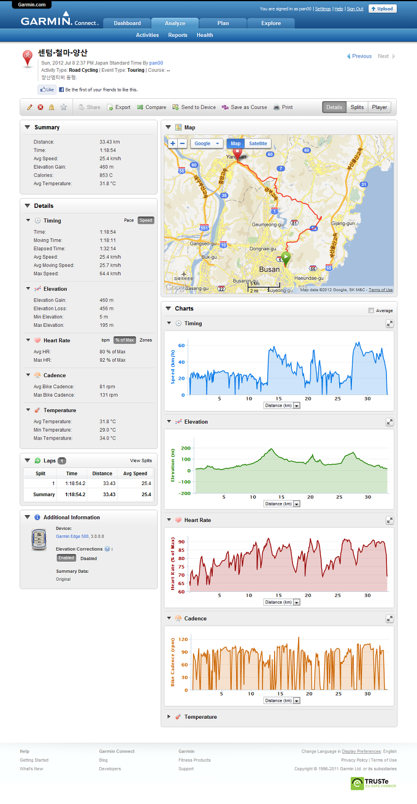Screen dimensions: 417x804
Task: Zoom in on the map
Action: coord(173,144)
